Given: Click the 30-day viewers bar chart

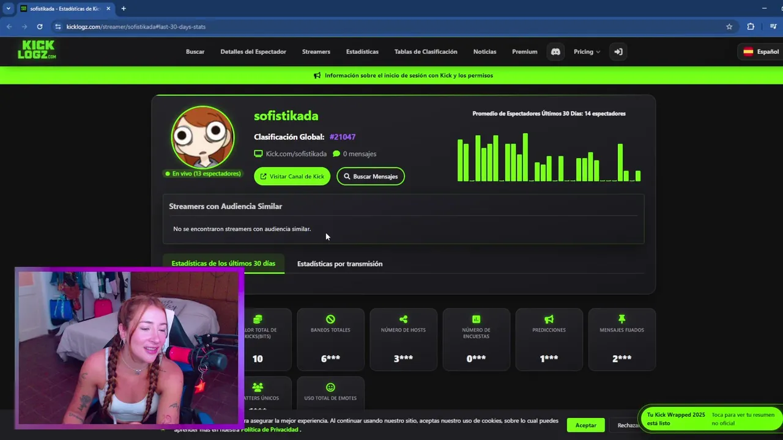Looking at the screenshot, I should click(549, 157).
